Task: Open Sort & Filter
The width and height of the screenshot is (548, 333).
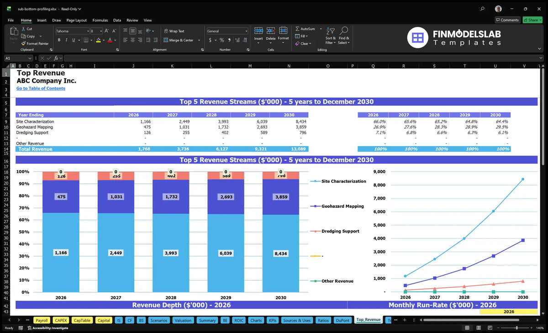Action: pyautogui.click(x=331, y=35)
